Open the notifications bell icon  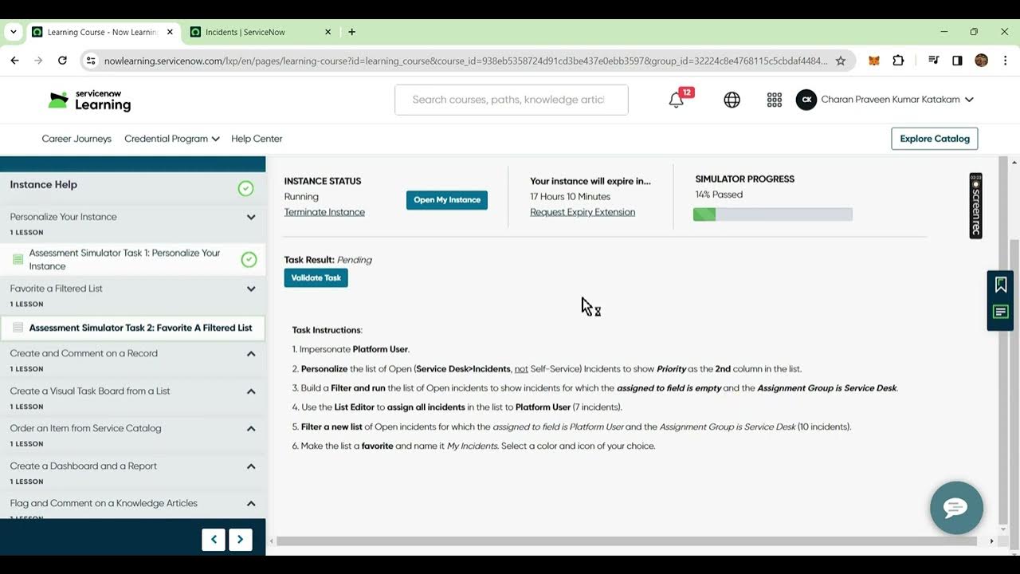point(677,100)
